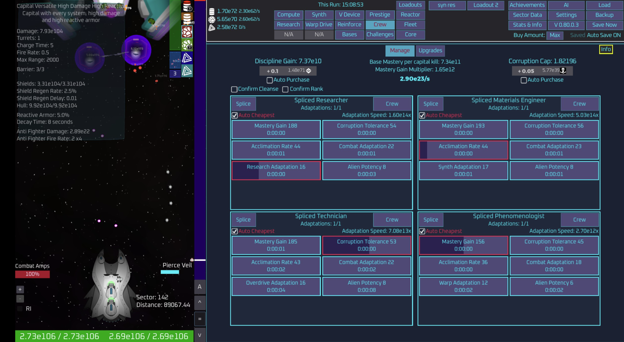624x342 pixels.
Task: Toggle the RI checkbox
Action: (20, 309)
